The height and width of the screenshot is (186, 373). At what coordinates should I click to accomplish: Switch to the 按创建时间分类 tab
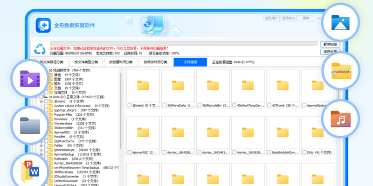pos(121,62)
